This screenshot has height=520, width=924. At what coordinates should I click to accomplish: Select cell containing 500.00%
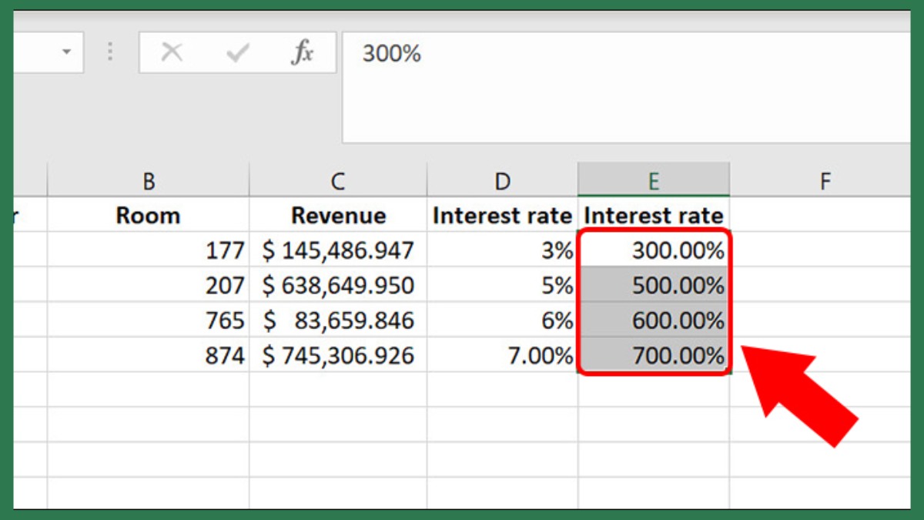point(654,286)
